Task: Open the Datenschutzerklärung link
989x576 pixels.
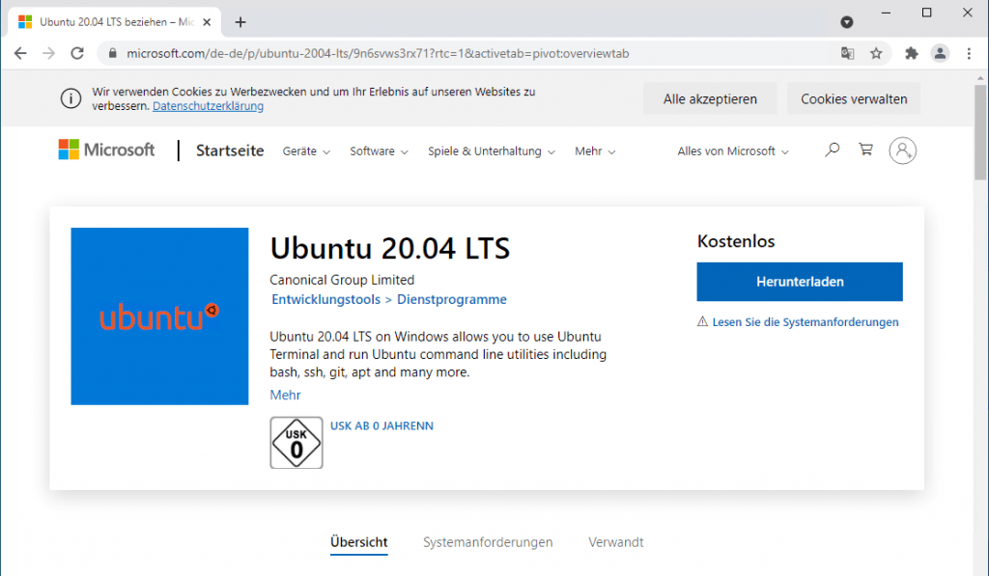Action: pos(209,106)
